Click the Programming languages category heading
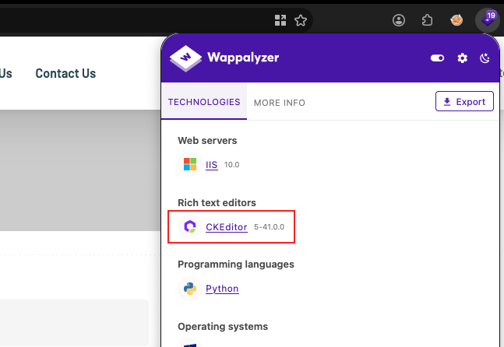 click(x=236, y=265)
